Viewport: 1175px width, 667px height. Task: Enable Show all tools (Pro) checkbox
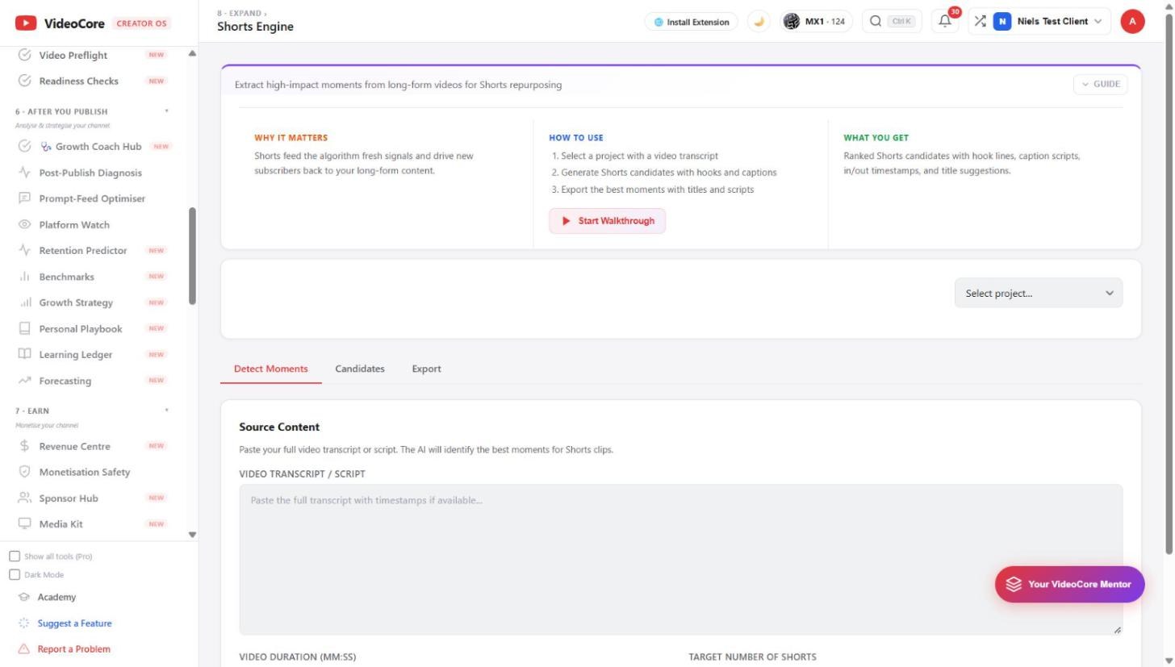click(15, 557)
